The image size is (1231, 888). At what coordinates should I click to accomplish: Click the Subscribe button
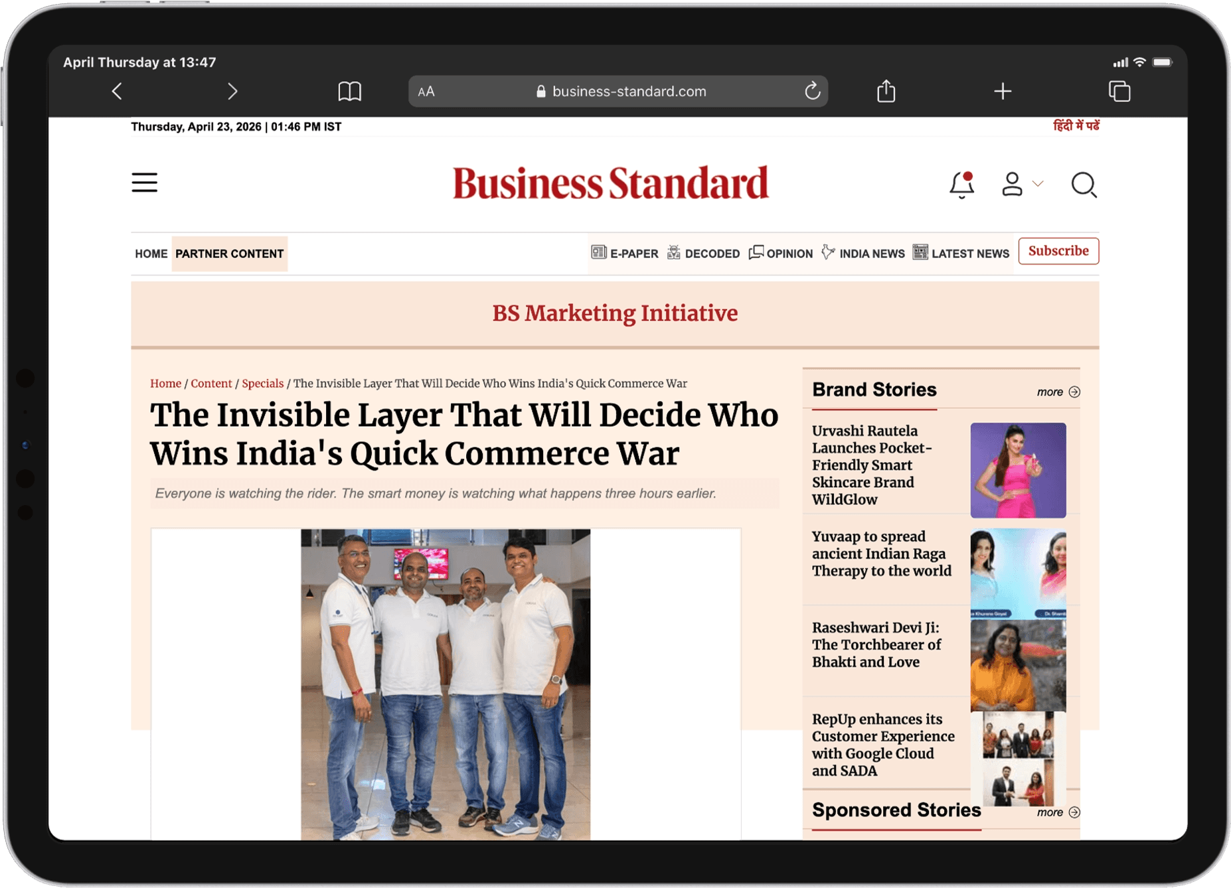pyautogui.click(x=1058, y=251)
